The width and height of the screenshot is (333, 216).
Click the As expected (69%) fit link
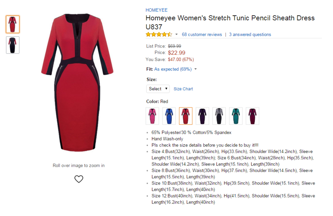pos(173,69)
